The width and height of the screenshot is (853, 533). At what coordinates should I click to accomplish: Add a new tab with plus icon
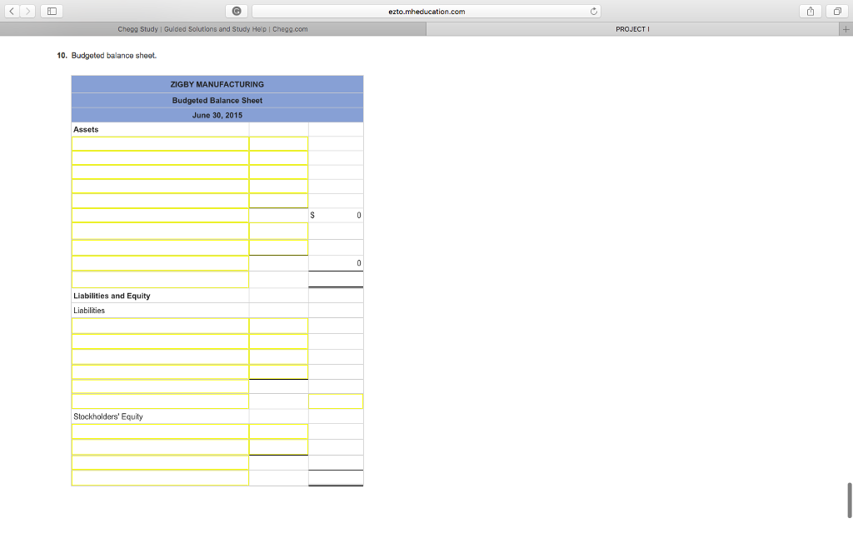846,29
